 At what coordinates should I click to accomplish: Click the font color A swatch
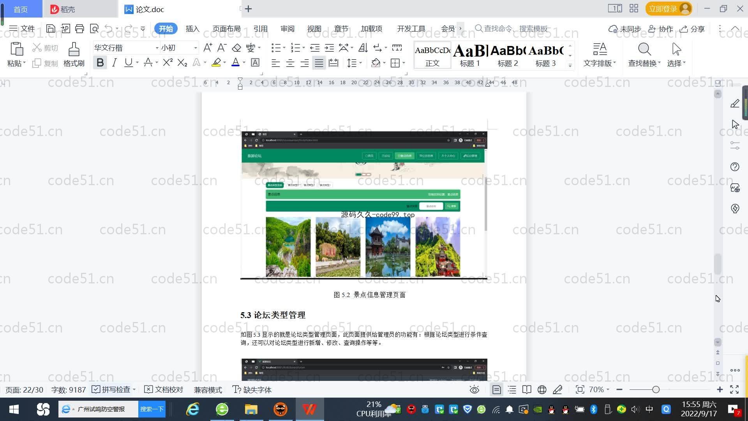(x=235, y=62)
